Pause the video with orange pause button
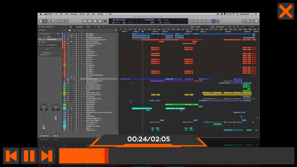The height and width of the screenshot is (167, 297). [29, 156]
